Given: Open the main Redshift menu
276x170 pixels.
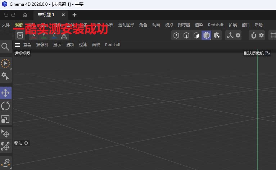Looking at the screenshot, I should 216,25.
